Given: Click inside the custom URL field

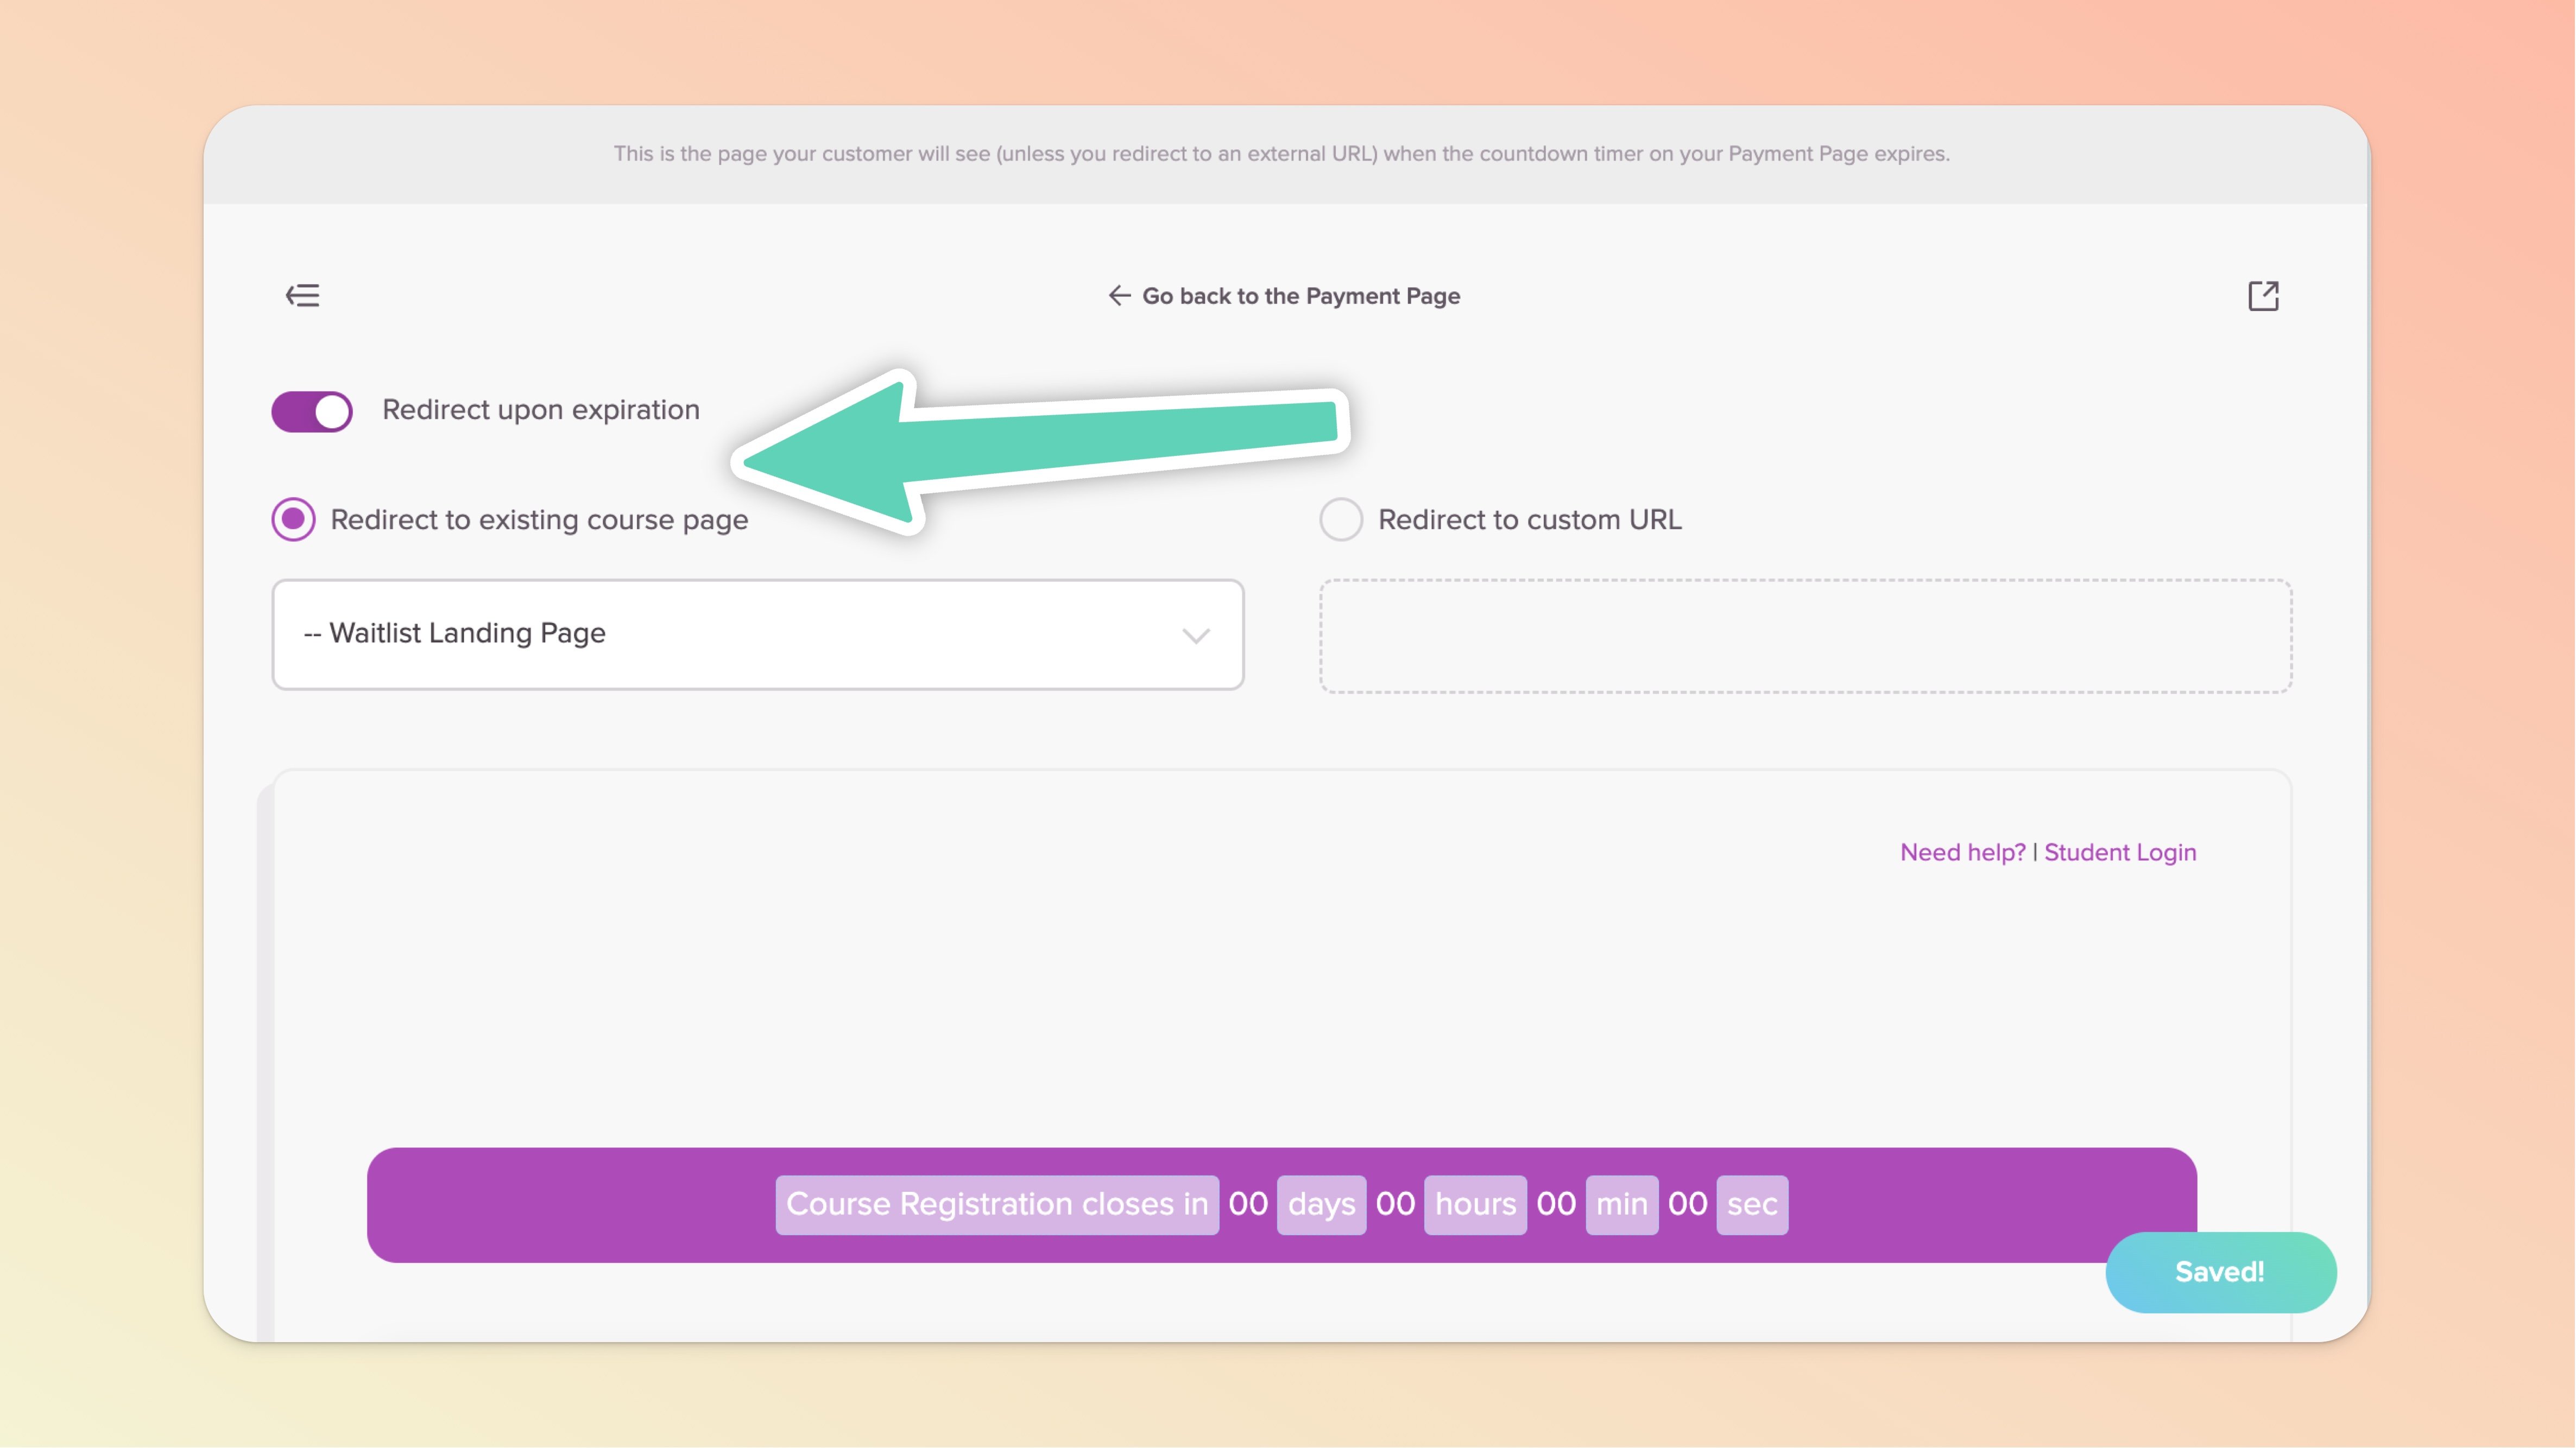Looking at the screenshot, I should tap(1805, 637).
